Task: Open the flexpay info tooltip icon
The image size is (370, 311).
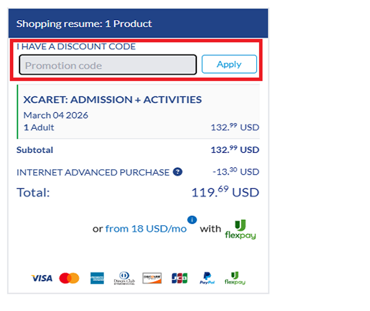Action: tap(192, 220)
